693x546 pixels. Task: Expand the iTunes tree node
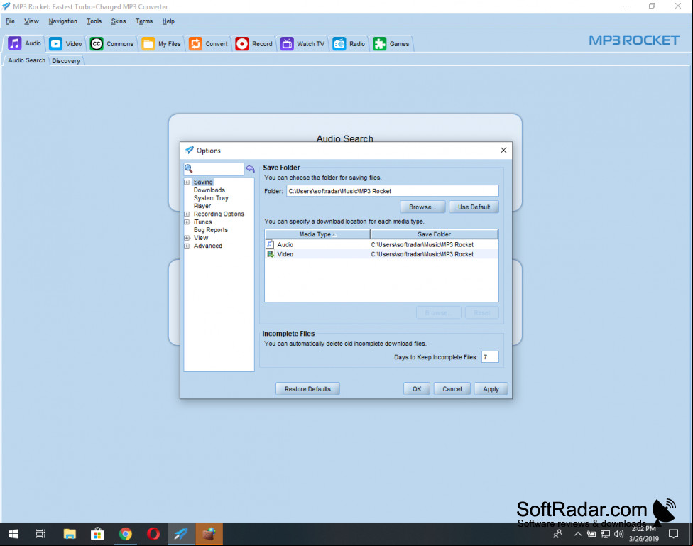187,222
